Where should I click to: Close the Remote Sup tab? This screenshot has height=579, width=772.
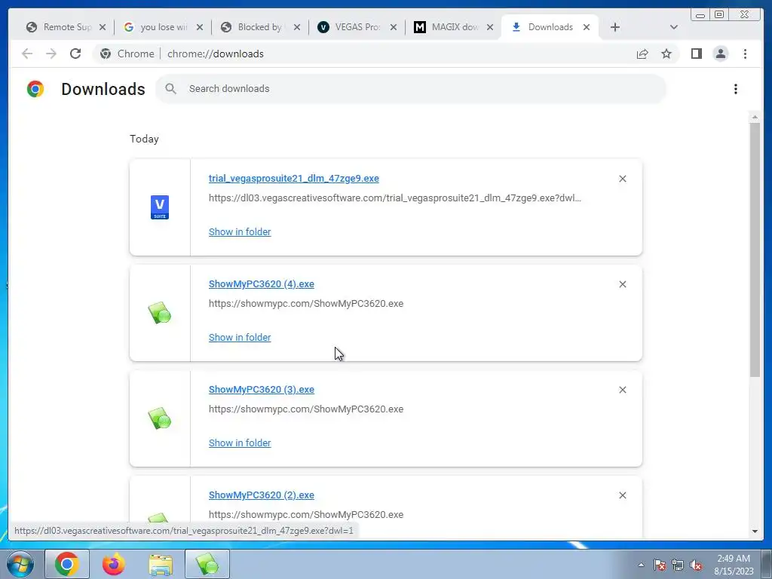tap(103, 27)
